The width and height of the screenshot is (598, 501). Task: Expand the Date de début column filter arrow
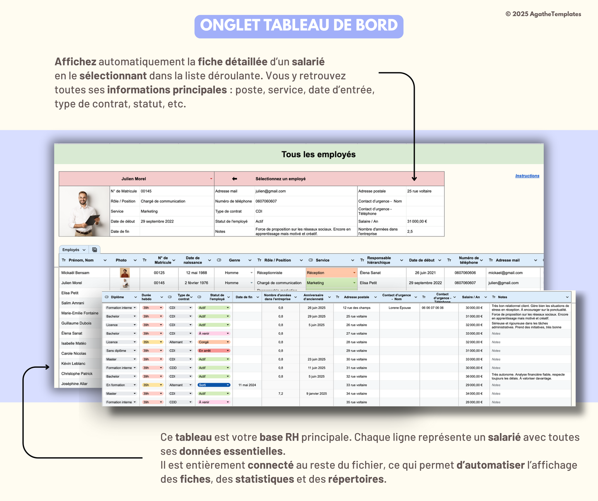pyautogui.click(x=439, y=260)
